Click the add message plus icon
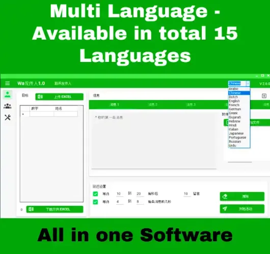This screenshot has height=254, width=270. tap(264, 96)
